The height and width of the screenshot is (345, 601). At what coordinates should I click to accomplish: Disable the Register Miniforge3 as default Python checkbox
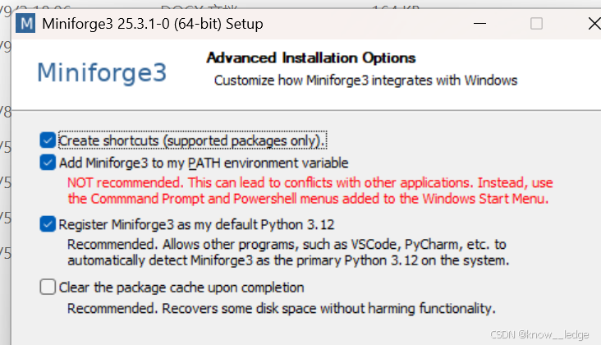(48, 224)
